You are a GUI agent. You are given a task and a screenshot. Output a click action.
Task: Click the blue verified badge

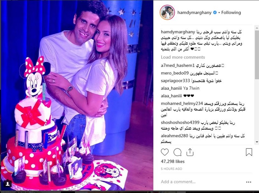(x=215, y=13)
